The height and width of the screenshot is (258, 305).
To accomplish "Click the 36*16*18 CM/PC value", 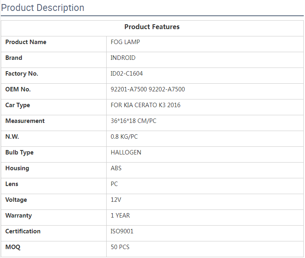I will click(x=133, y=121).
